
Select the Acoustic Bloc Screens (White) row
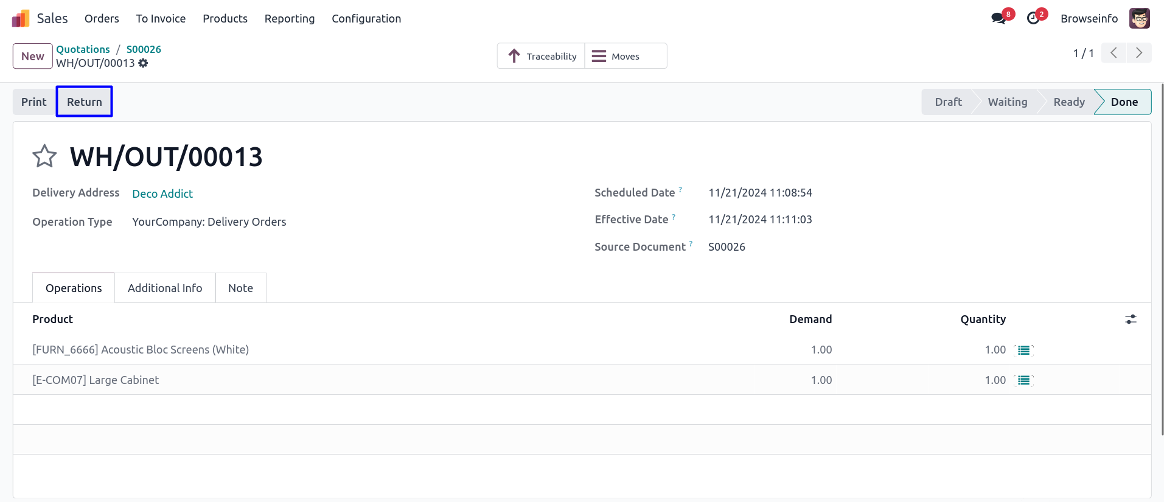pyautogui.click(x=582, y=350)
